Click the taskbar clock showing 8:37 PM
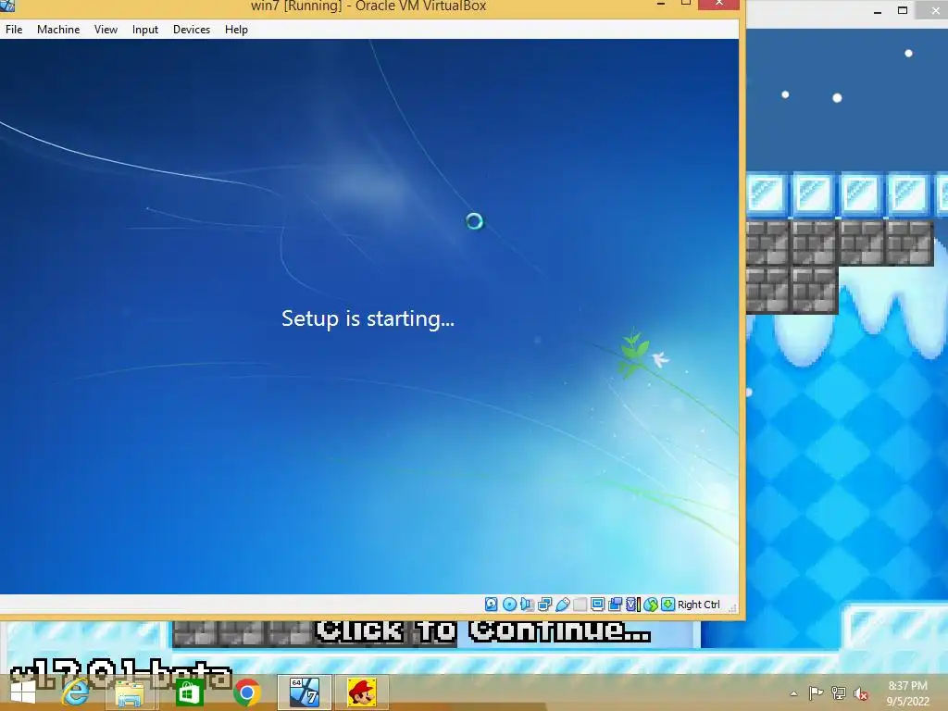This screenshot has height=711, width=948. (907, 693)
